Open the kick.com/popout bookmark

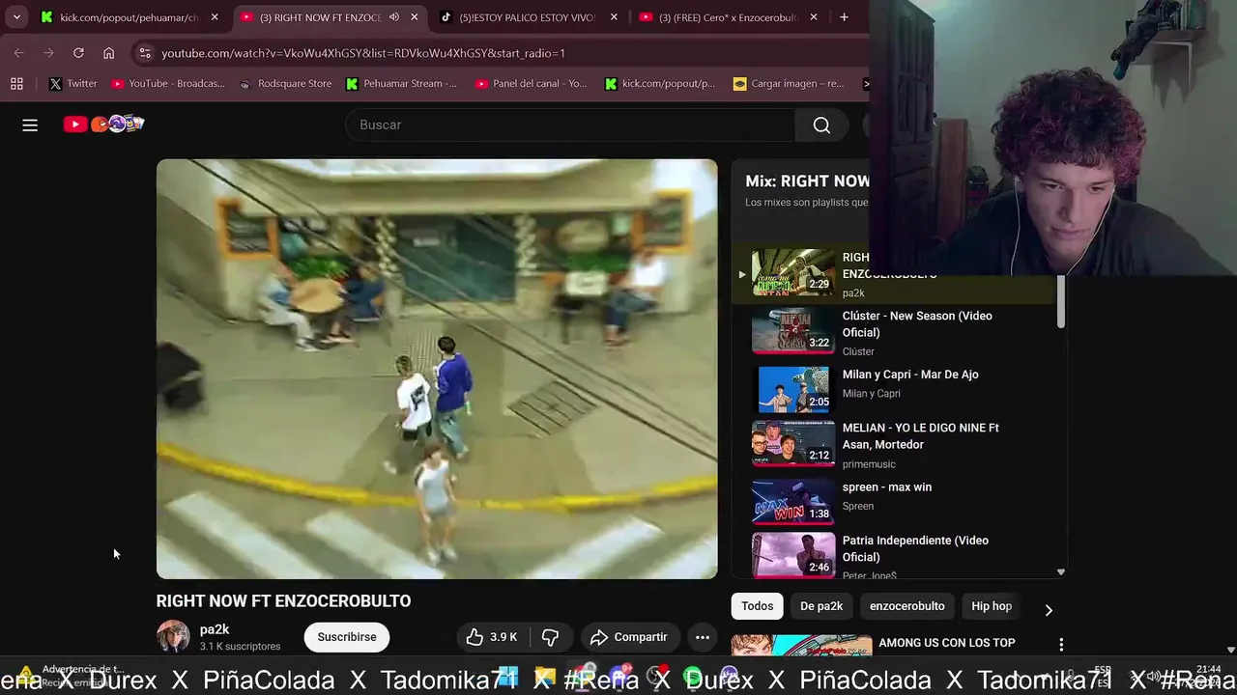point(660,84)
